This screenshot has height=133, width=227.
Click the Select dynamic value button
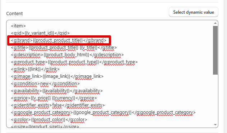click(x=193, y=12)
